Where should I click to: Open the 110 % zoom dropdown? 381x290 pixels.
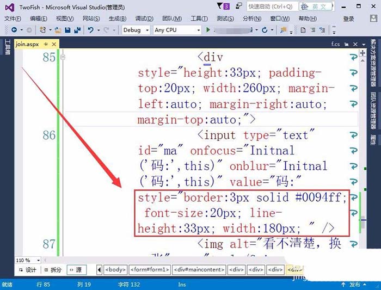(x=28, y=261)
